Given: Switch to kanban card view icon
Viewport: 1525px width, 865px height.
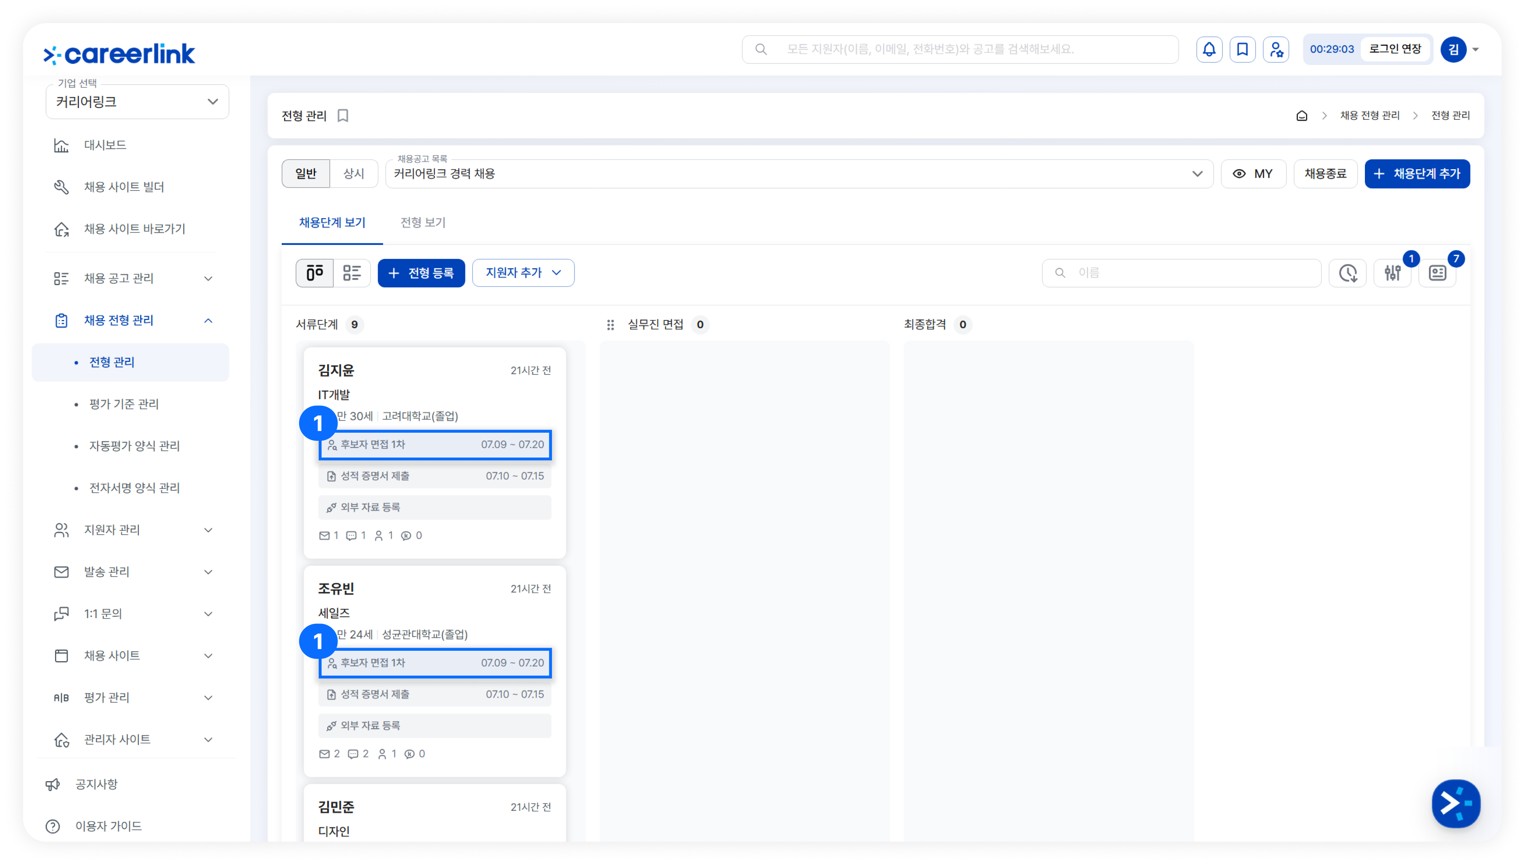Looking at the screenshot, I should click(314, 273).
